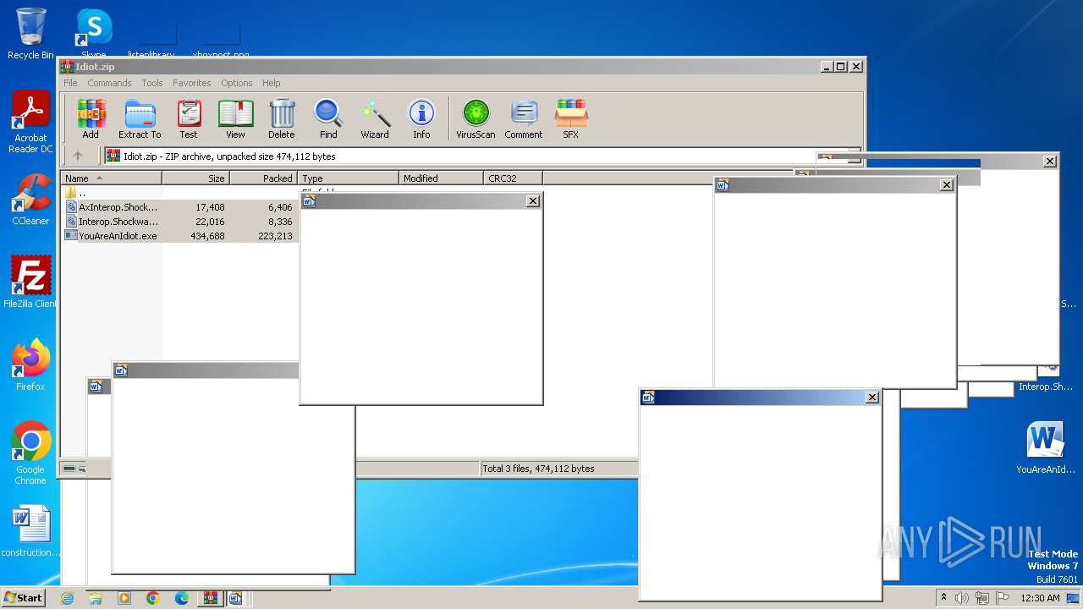Select the Interop.Shockwa... file row
Image resolution: width=1083 pixels, height=609 pixels.
click(x=179, y=222)
